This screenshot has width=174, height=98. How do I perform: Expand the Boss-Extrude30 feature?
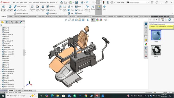click(x=1, y=50)
